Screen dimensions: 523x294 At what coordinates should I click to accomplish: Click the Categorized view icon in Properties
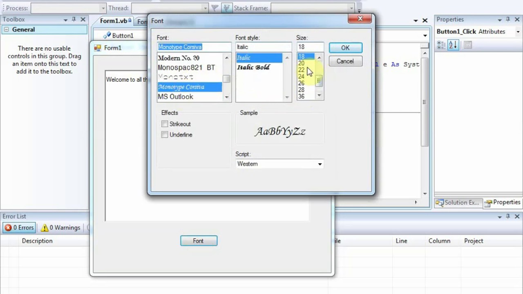[441, 45]
